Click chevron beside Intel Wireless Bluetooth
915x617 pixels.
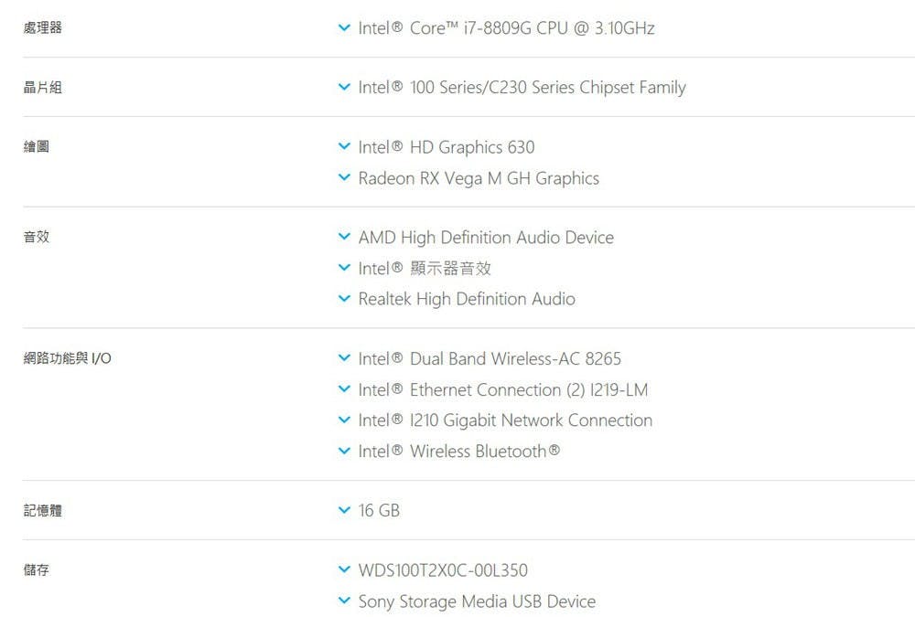(x=344, y=452)
